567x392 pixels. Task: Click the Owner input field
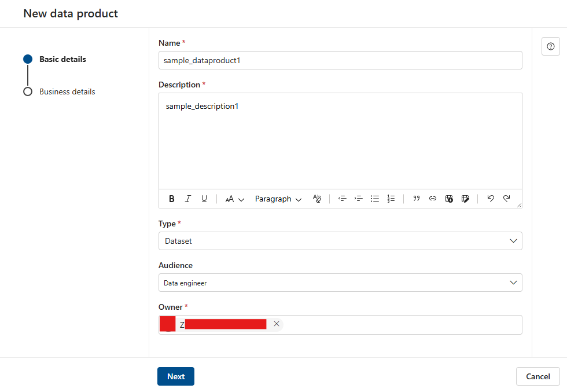pos(340,325)
